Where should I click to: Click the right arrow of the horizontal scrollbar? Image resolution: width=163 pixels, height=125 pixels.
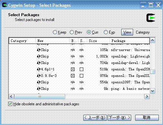[x=147, y=97]
